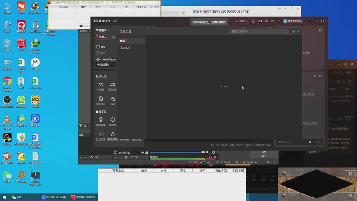
Task: Open OBS Studio desktop icon
Action: (x=7, y=101)
